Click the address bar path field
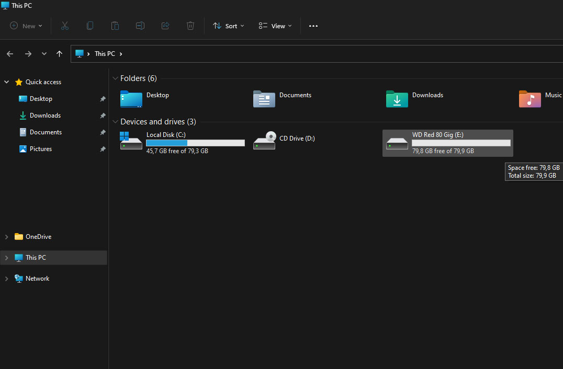 [x=314, y=54]
